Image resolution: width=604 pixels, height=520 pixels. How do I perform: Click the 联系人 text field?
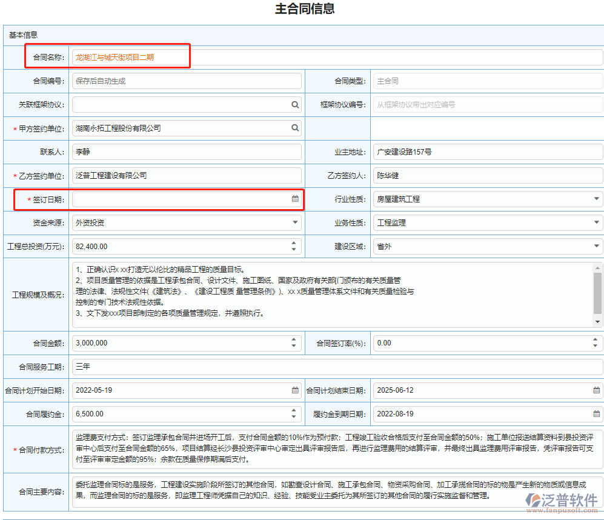point(186,152)
